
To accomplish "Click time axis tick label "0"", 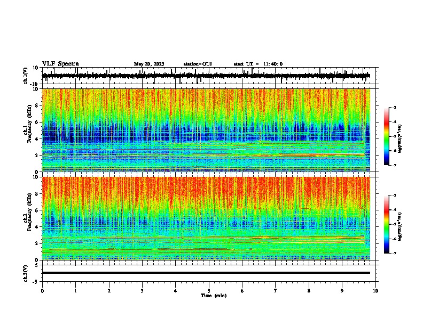I will click(x=42, y=291).
